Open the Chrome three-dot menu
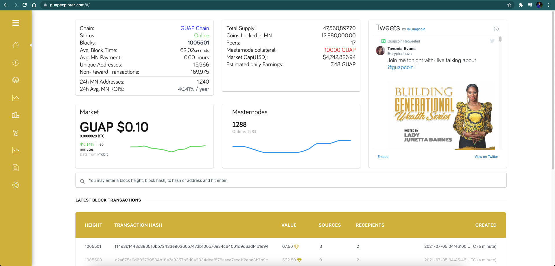555x266 pixels. pyautogui.click(x=549, y=5)
